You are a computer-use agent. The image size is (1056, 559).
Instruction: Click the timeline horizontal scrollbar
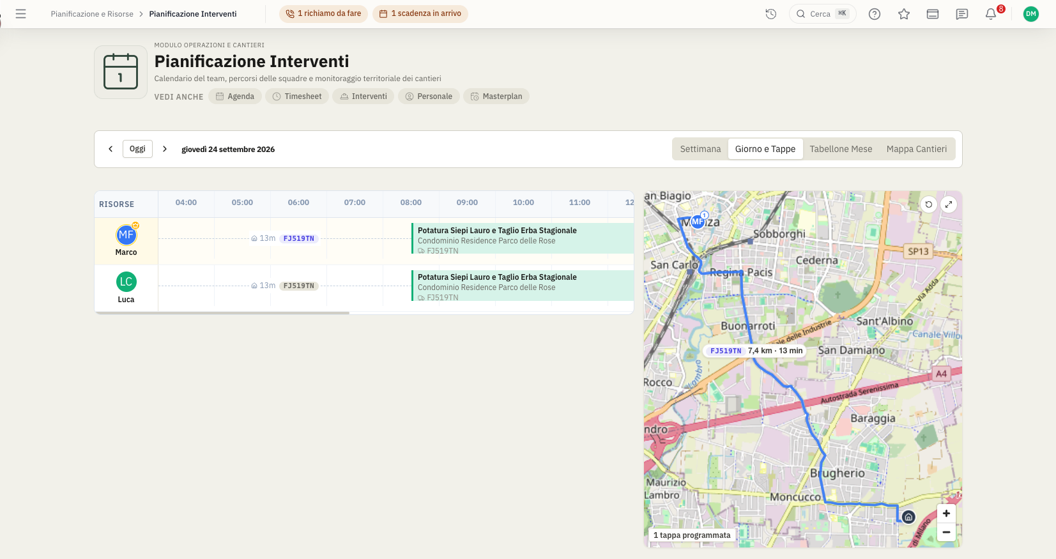(x=222, y=313)
